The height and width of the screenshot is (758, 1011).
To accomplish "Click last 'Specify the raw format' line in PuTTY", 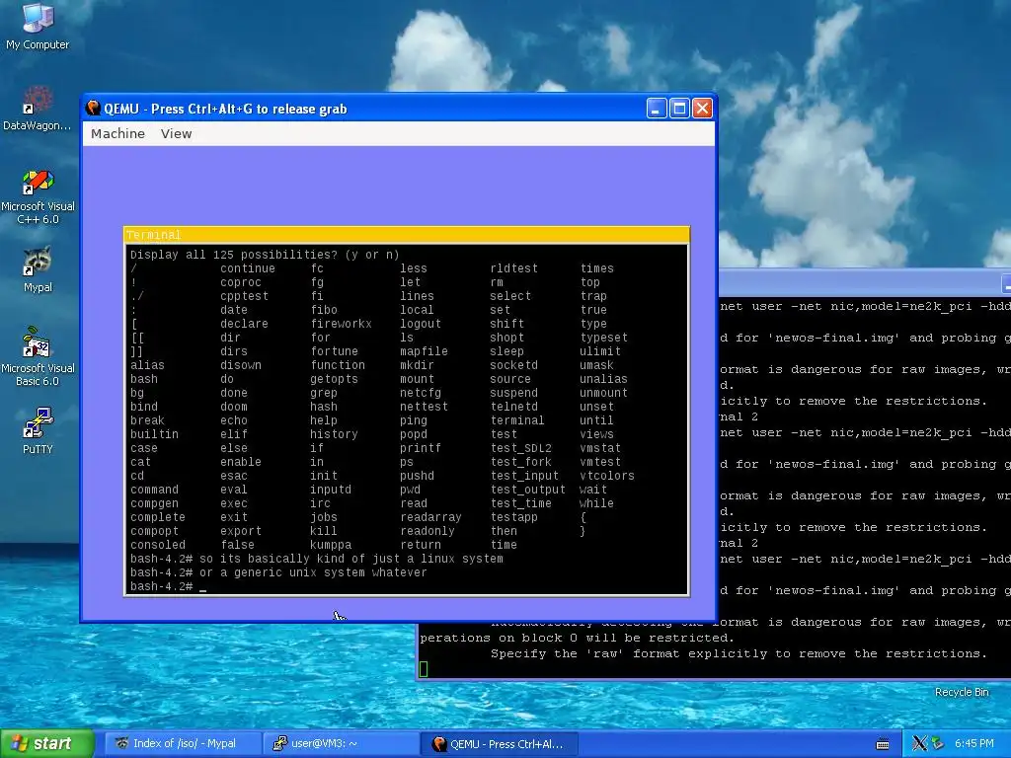I will pyautogui.click(x=739, y=653).
